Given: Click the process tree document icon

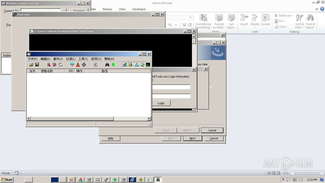Looking at the screenshot, I should (95, 65).
